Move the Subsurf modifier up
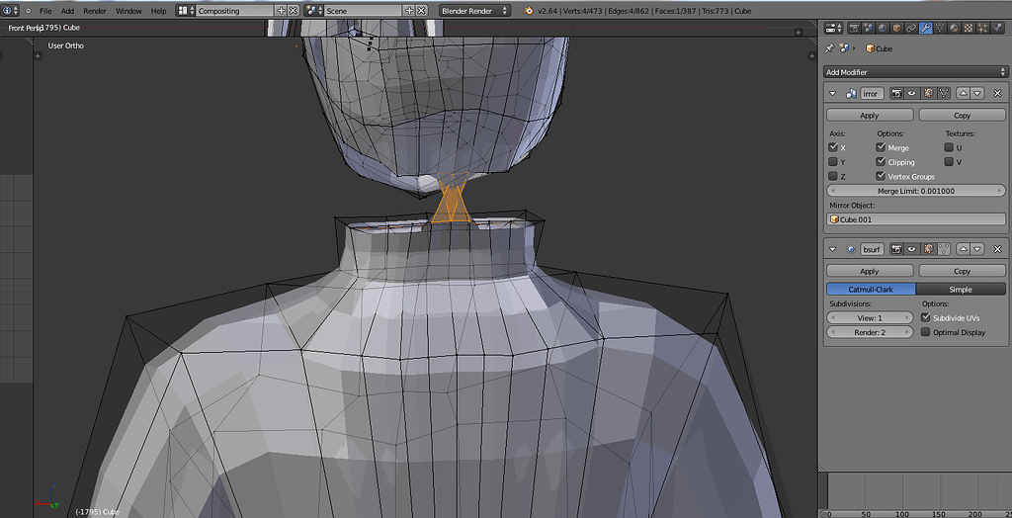The height and width of the screenshot is (518, 1012). click(x=963, y=249)
